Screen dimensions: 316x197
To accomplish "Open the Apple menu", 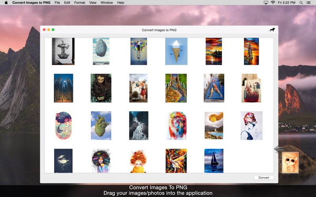I will point(6,3).
